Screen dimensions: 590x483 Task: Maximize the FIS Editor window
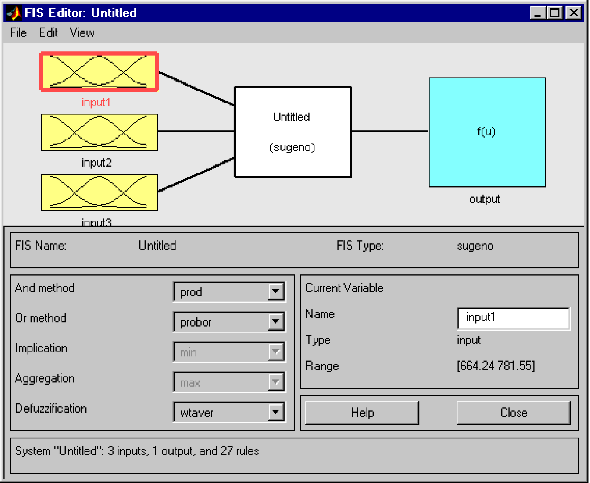pos(555,13)
